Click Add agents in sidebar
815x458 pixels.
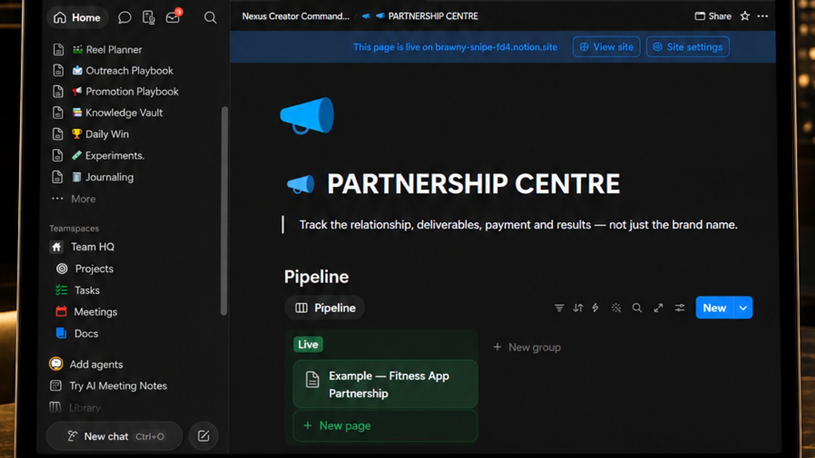click(86, 364)
